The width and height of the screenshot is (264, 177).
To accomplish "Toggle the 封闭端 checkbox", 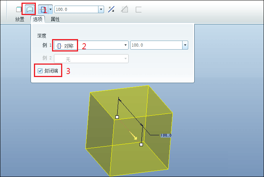I will [x=40, y=71].
